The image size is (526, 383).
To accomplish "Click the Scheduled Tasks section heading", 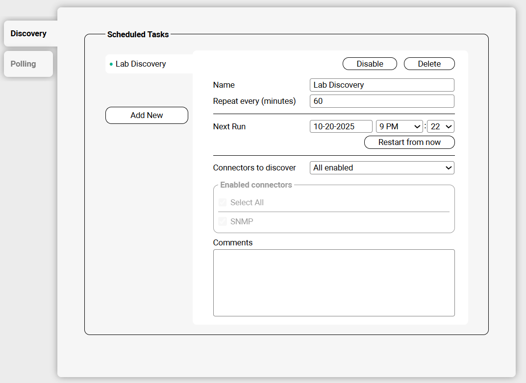I will pyautogui.click(x=138, y=35).
